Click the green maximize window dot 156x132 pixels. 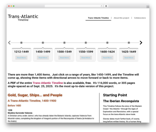pos(14,6)
